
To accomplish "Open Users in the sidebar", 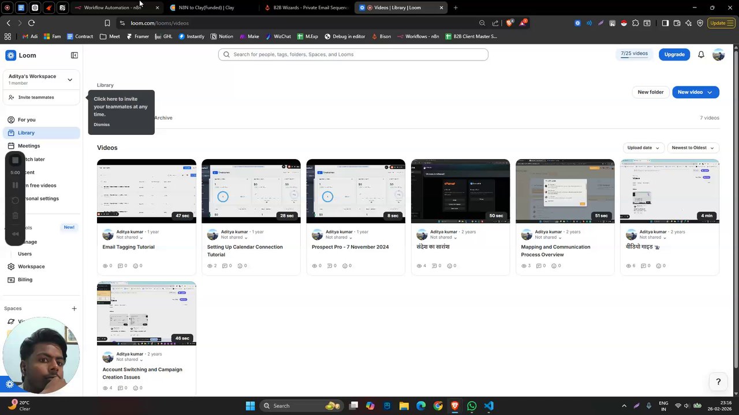I will [x=25, y=254].
